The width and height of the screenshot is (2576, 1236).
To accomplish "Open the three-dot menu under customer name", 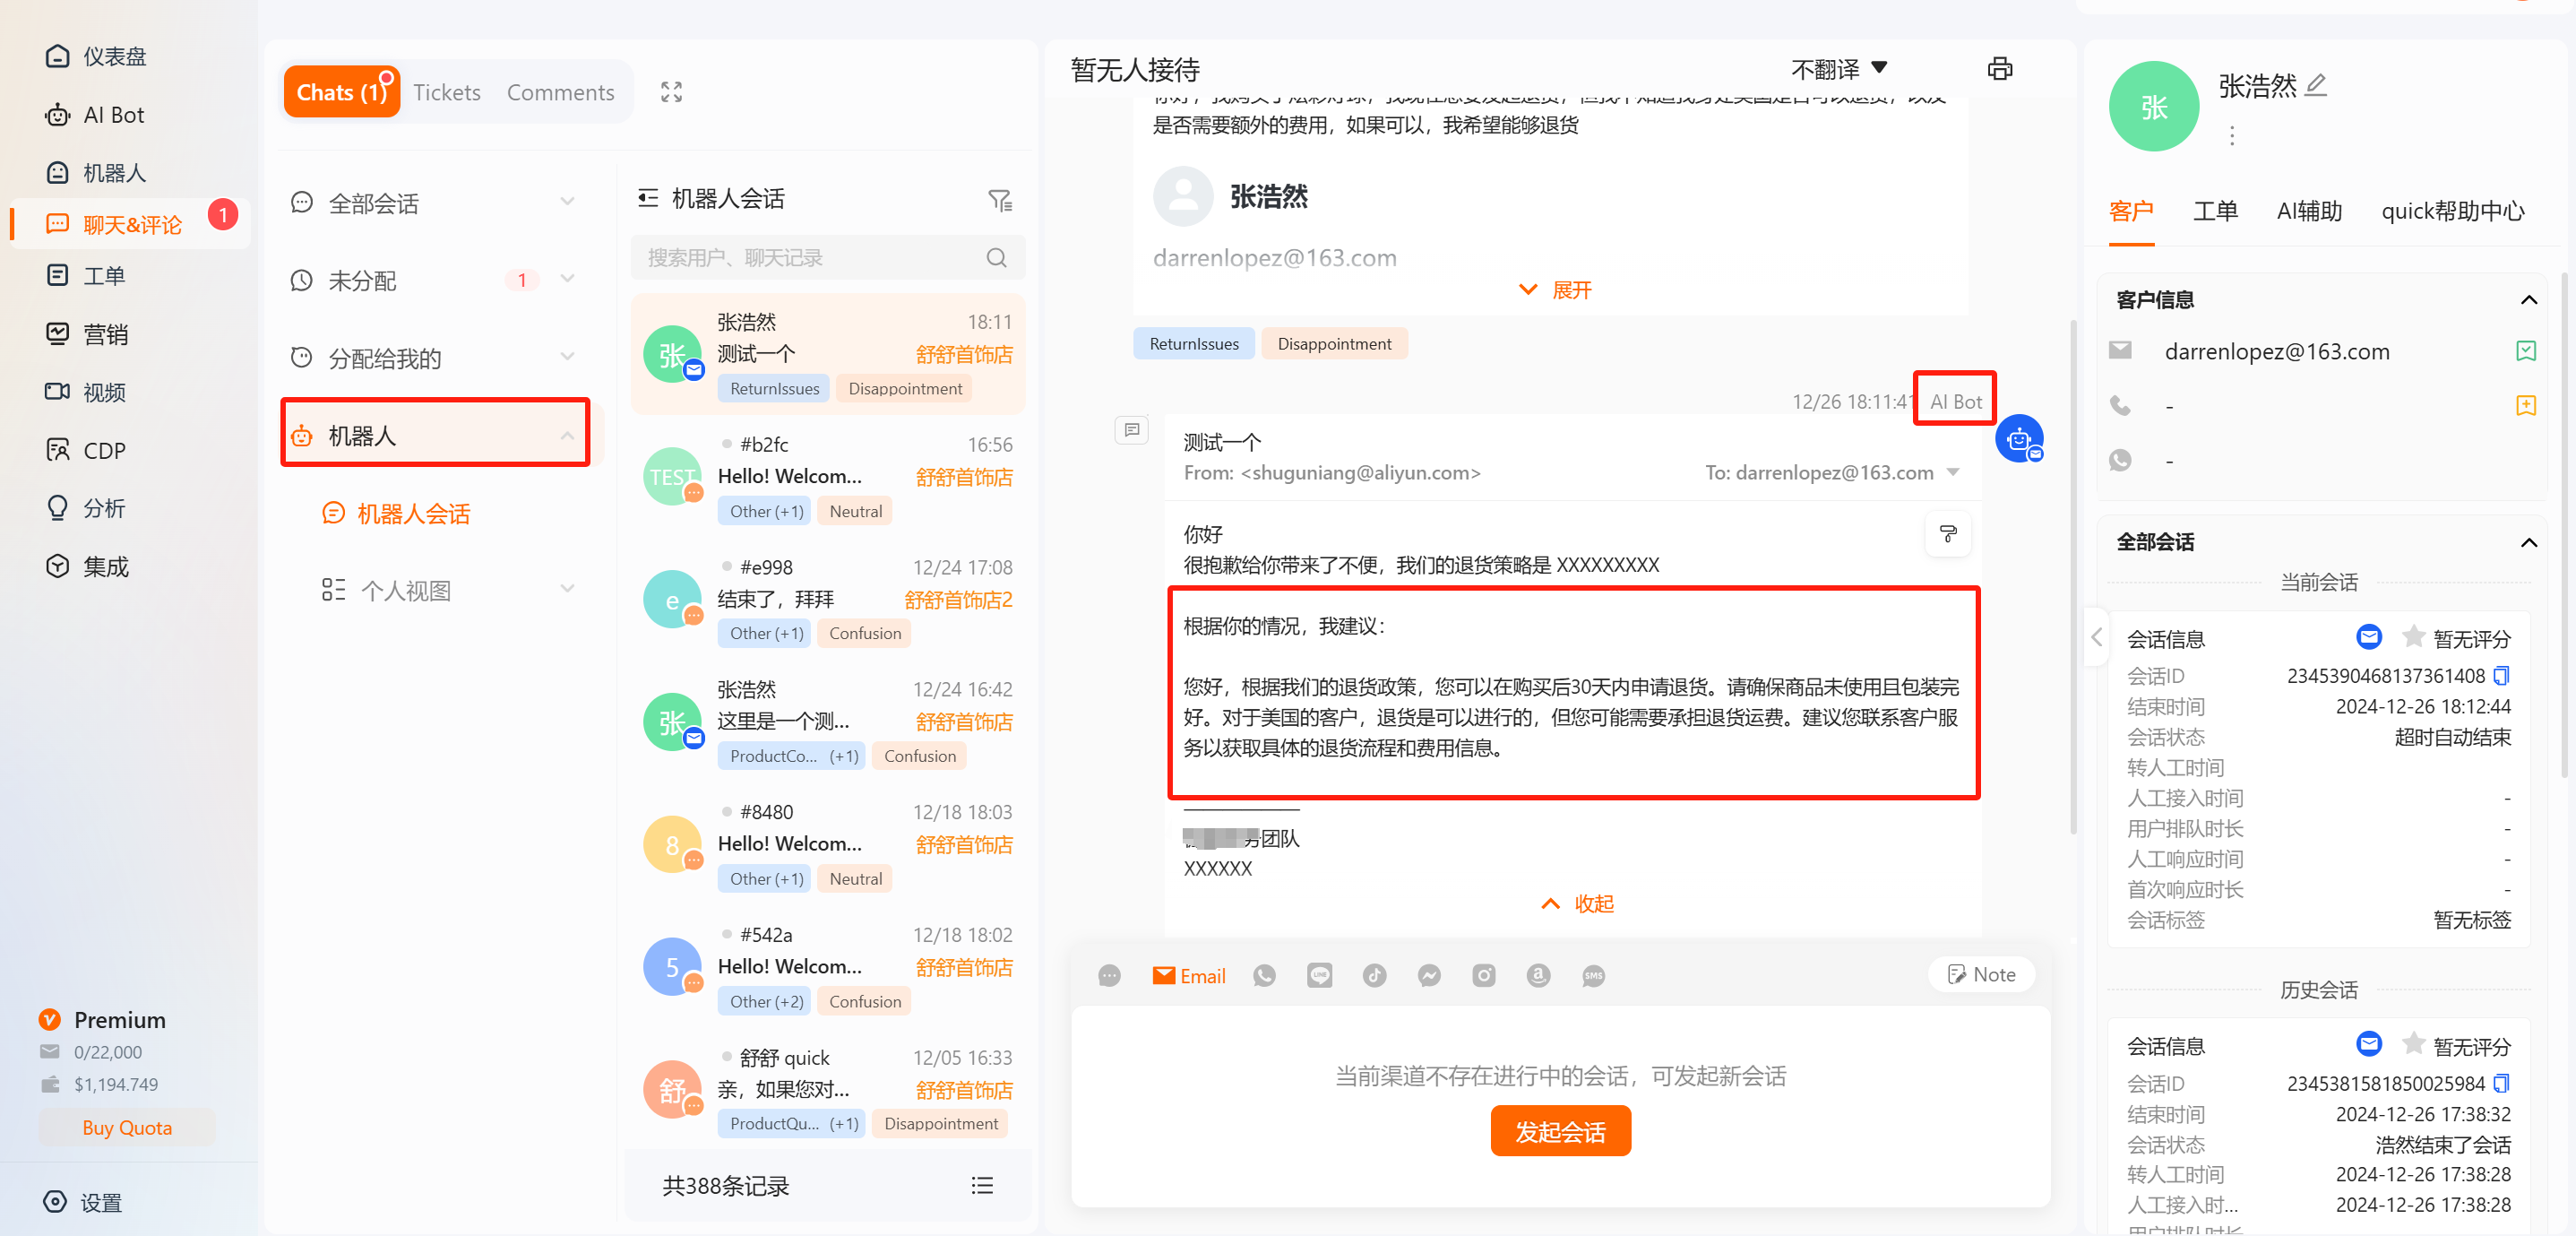I will (2232, 136).
